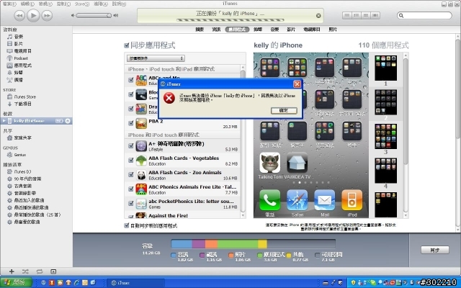Uncheck the ABCs and Me app

[x=131, y=80]
